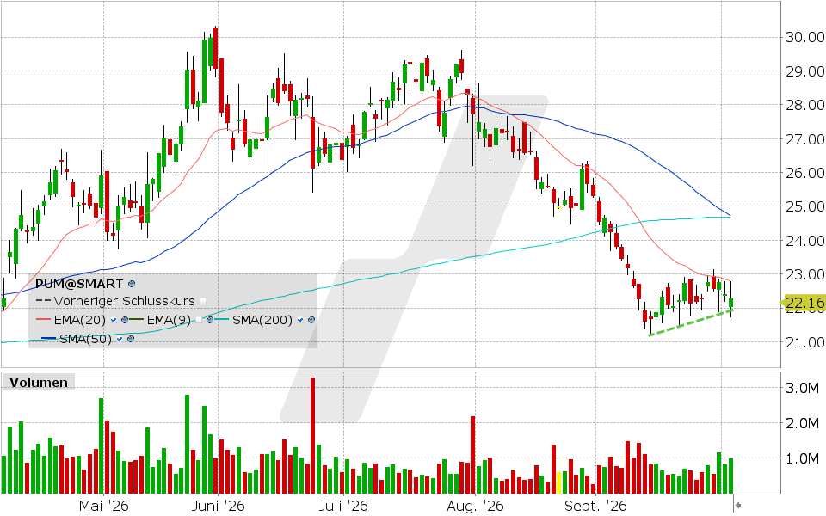The width and height of the screenshot is (826, 516).
Task: Check the EMA(9) visibility checkbox
Action: (x=199, y=320)
